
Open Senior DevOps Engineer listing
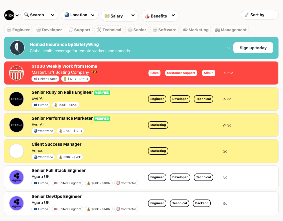[56, 196]
